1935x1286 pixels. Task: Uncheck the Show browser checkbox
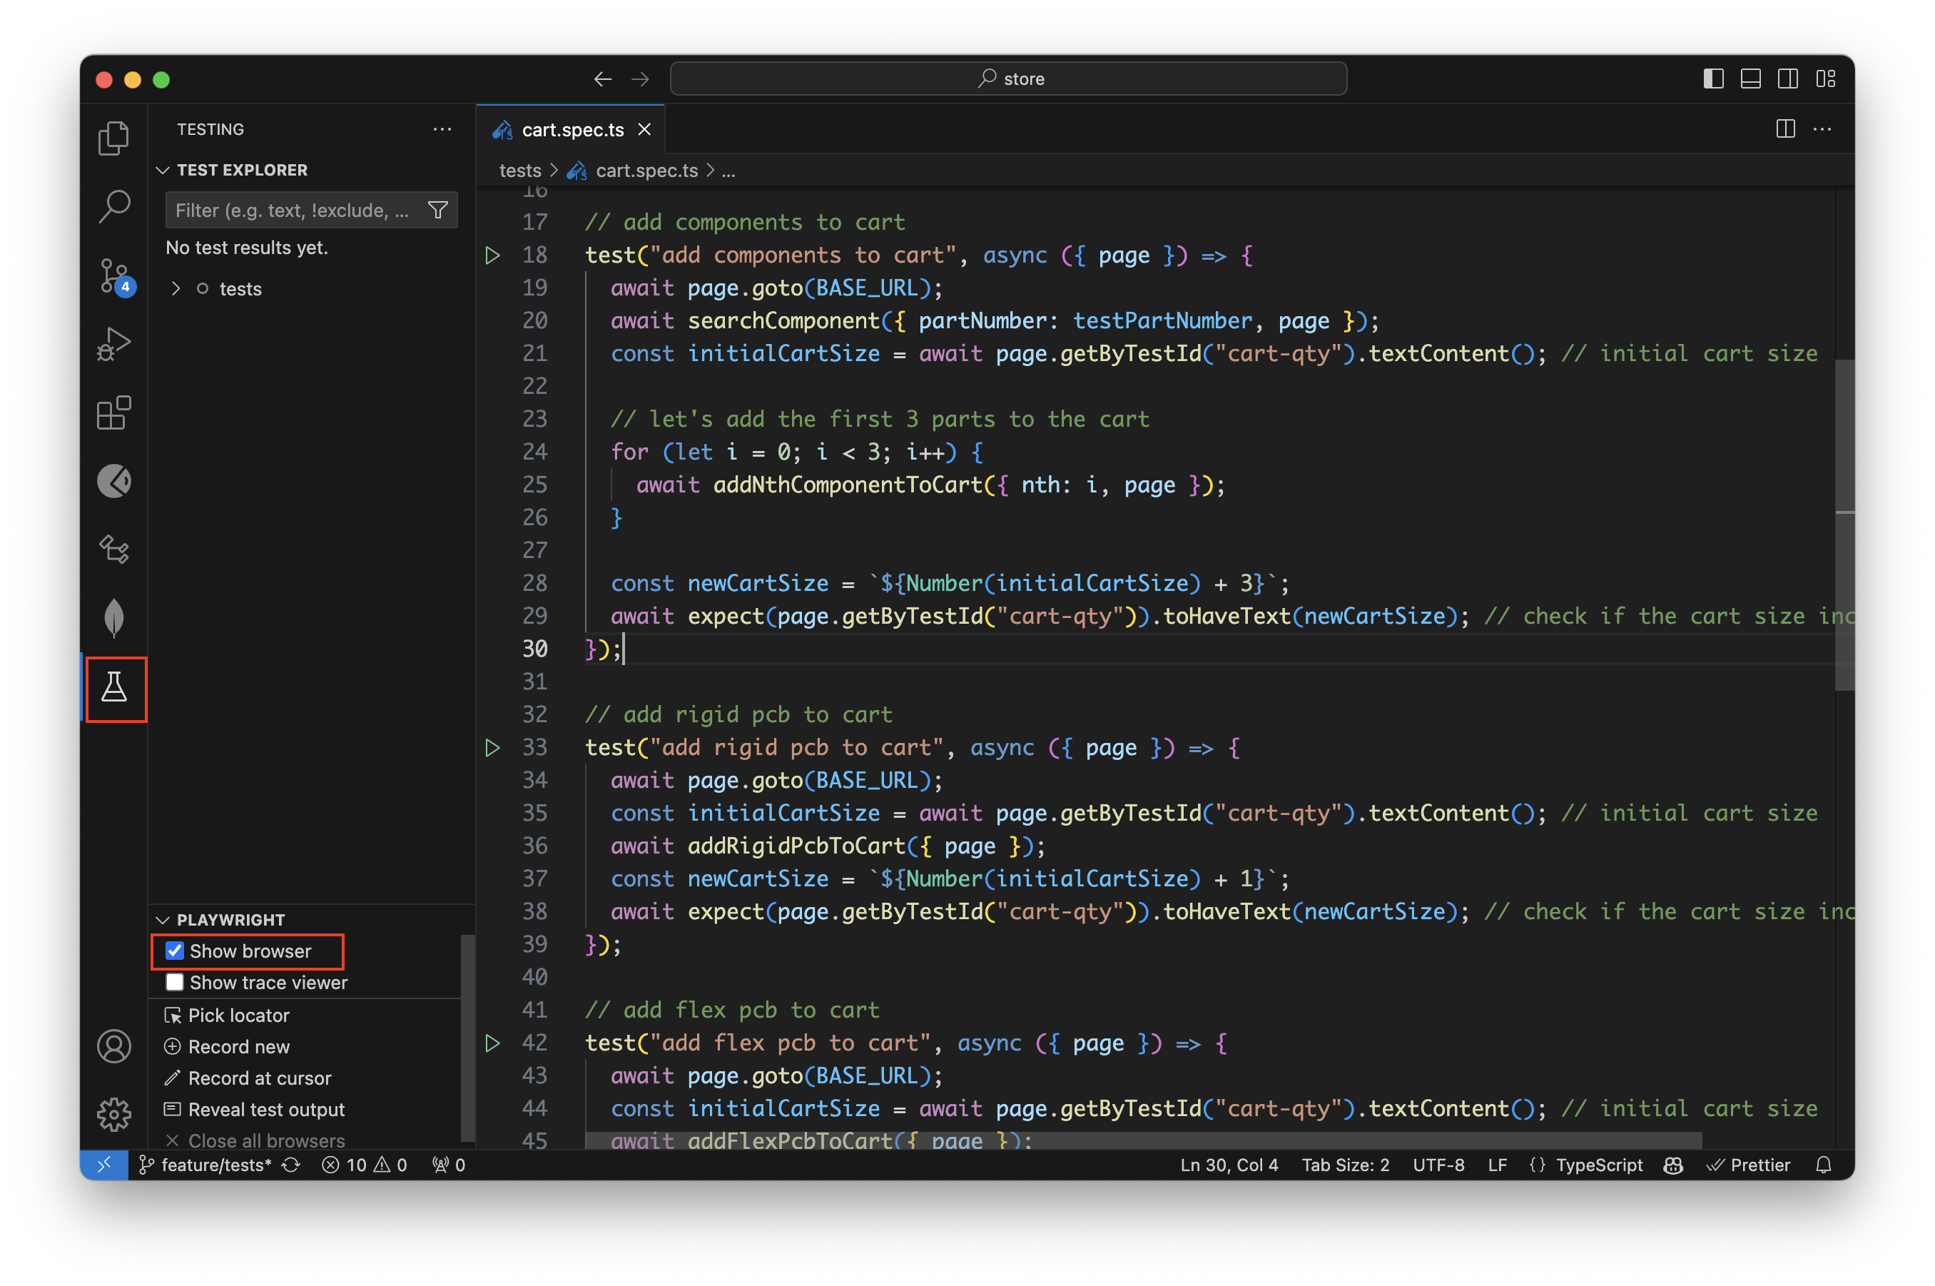point(175,951)
